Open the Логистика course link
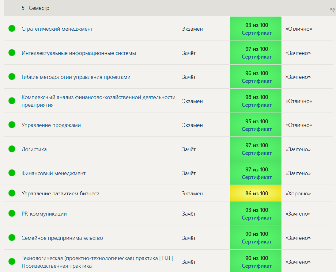The image size is (336, 272). click(x=34, y=149)
